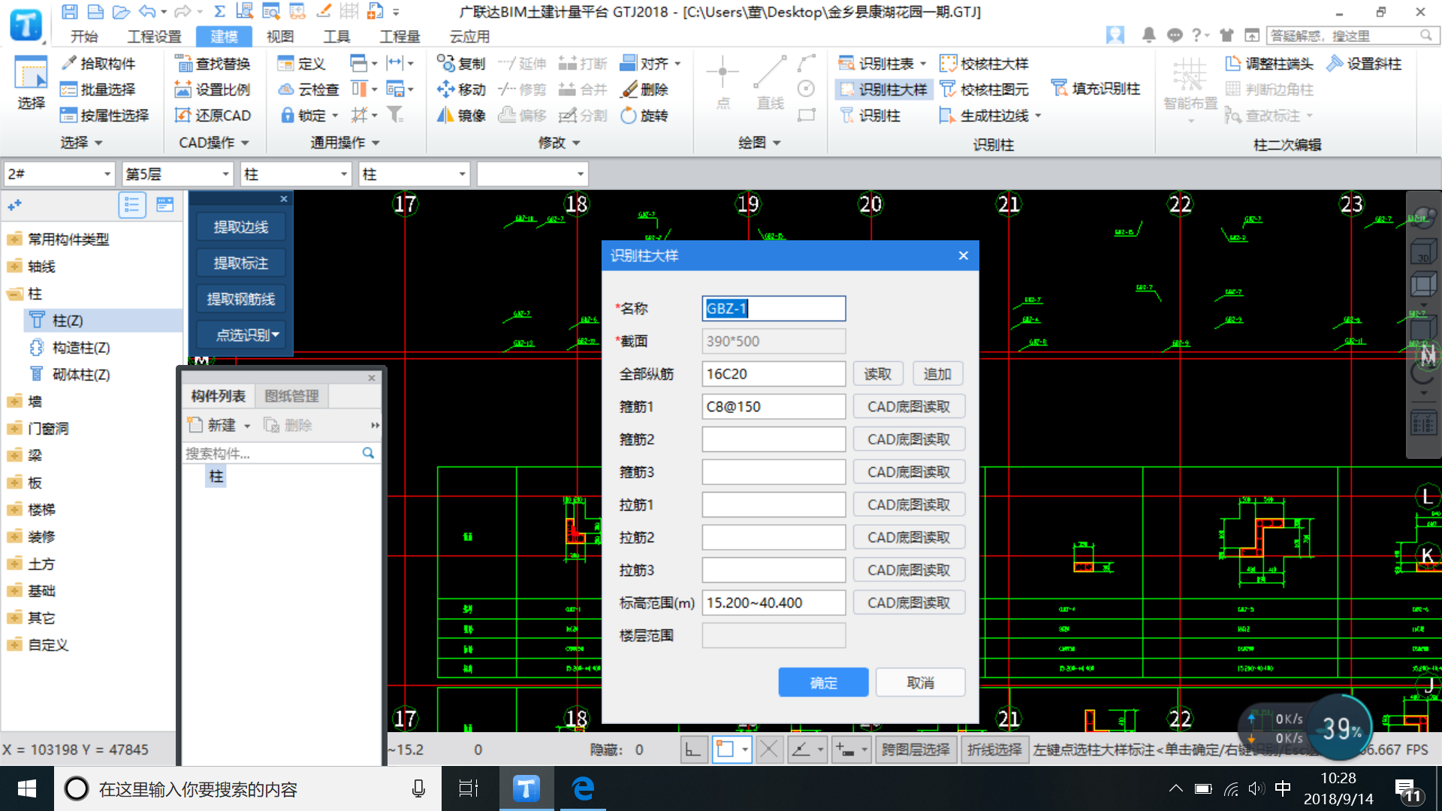Open Task View on the taskbar
The height and width of the screenshot is (811, 1442).
pos(469,788)
